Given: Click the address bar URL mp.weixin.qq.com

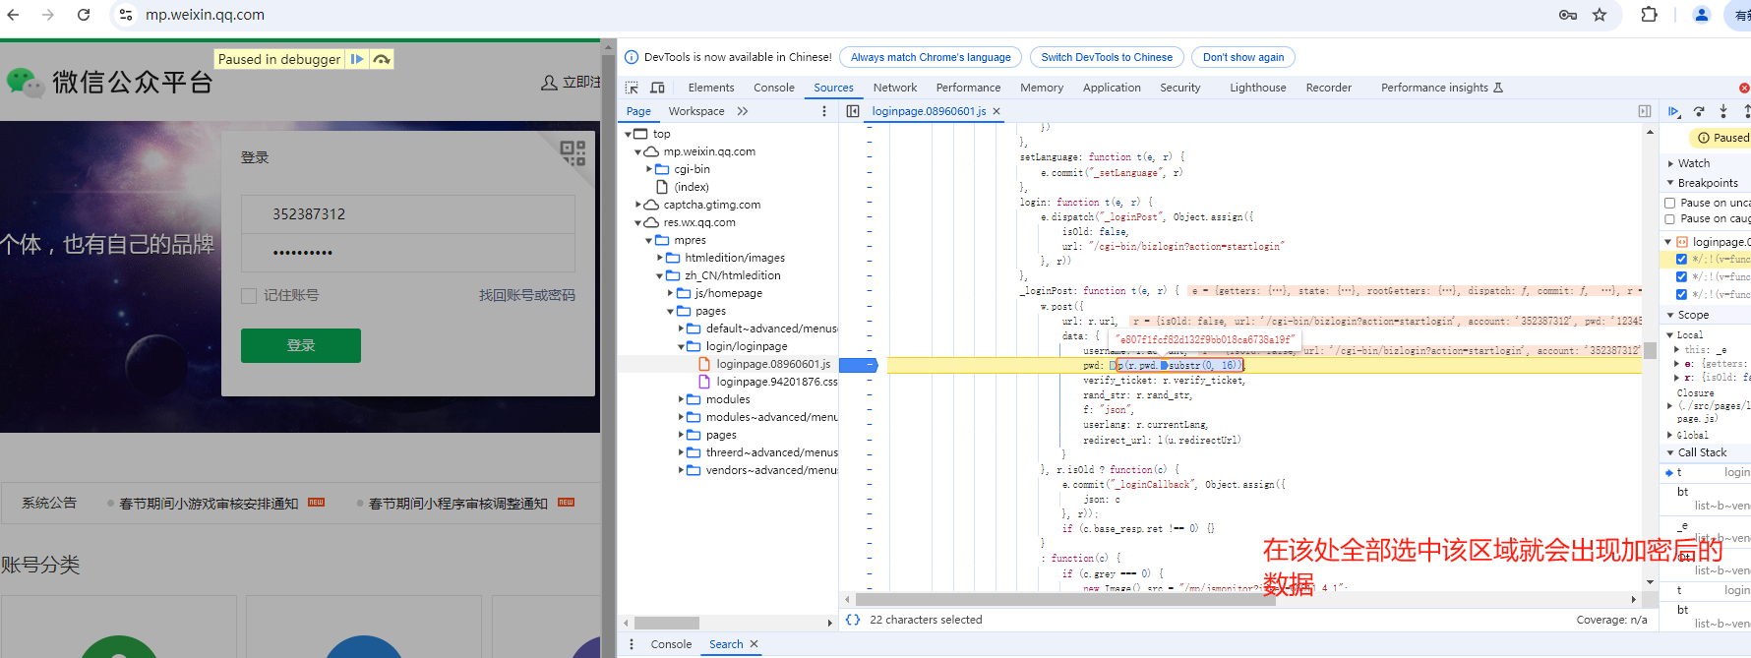Looking at the screenshot, I should (205, 15).
